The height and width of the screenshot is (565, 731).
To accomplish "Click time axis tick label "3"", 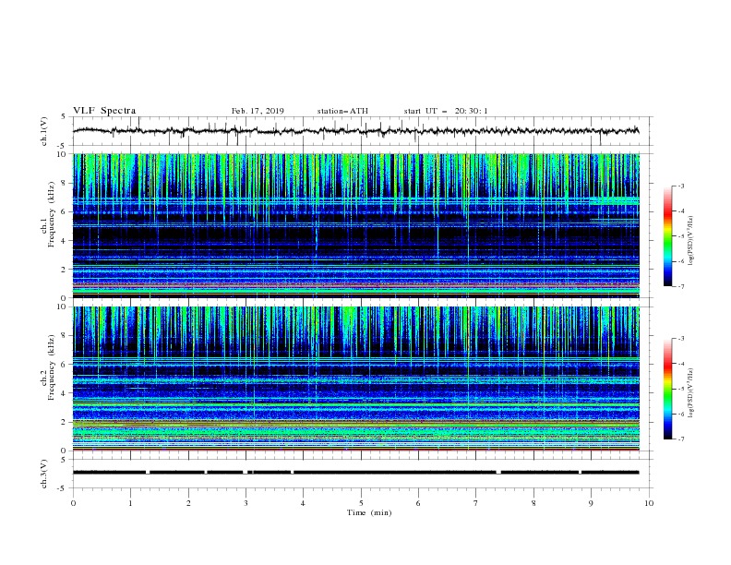I will (246, 503).
